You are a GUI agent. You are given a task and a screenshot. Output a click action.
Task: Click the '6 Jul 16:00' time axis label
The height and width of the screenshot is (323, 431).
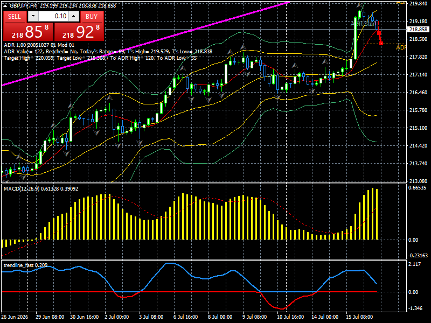[x=185, y=317]
